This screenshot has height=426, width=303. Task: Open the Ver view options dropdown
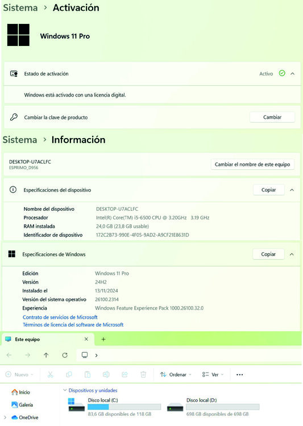[x=213, y=375]
